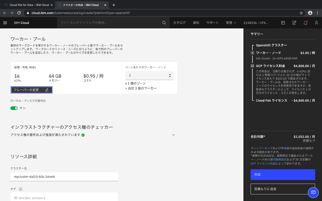The width and height of the screenshot is (322, 201).
Task: Open the notifications bell
Action: [305, 23]
